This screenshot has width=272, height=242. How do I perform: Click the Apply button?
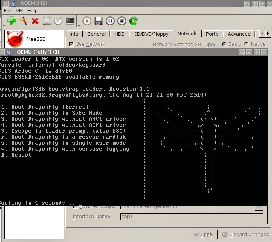[203, 235]
